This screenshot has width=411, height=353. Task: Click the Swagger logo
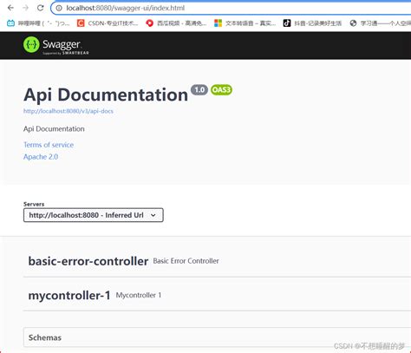tap(56, 45)
